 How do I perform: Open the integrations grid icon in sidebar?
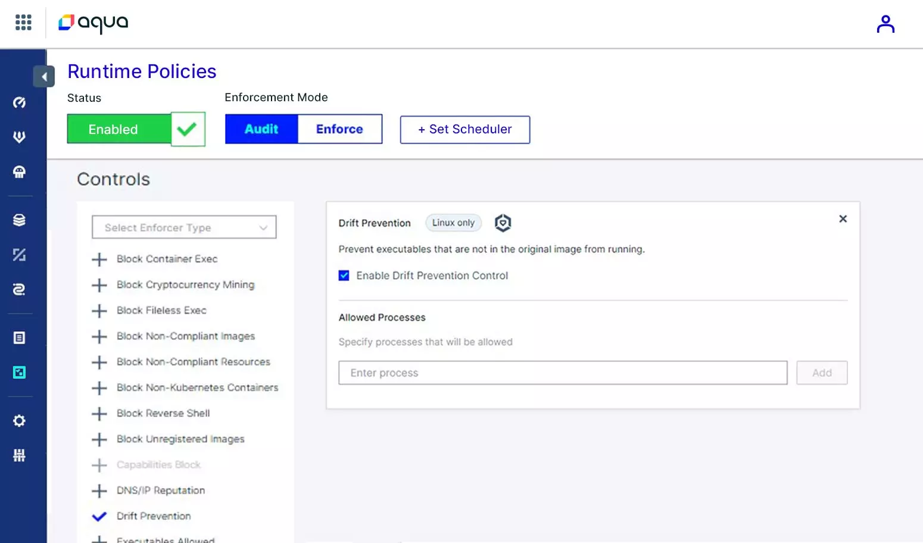19,455
